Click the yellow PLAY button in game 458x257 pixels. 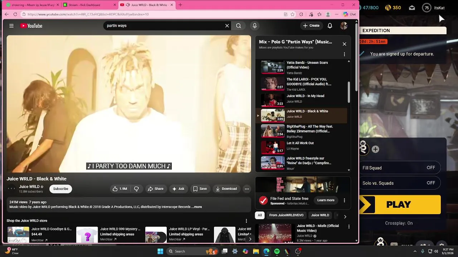pos(400,205)
